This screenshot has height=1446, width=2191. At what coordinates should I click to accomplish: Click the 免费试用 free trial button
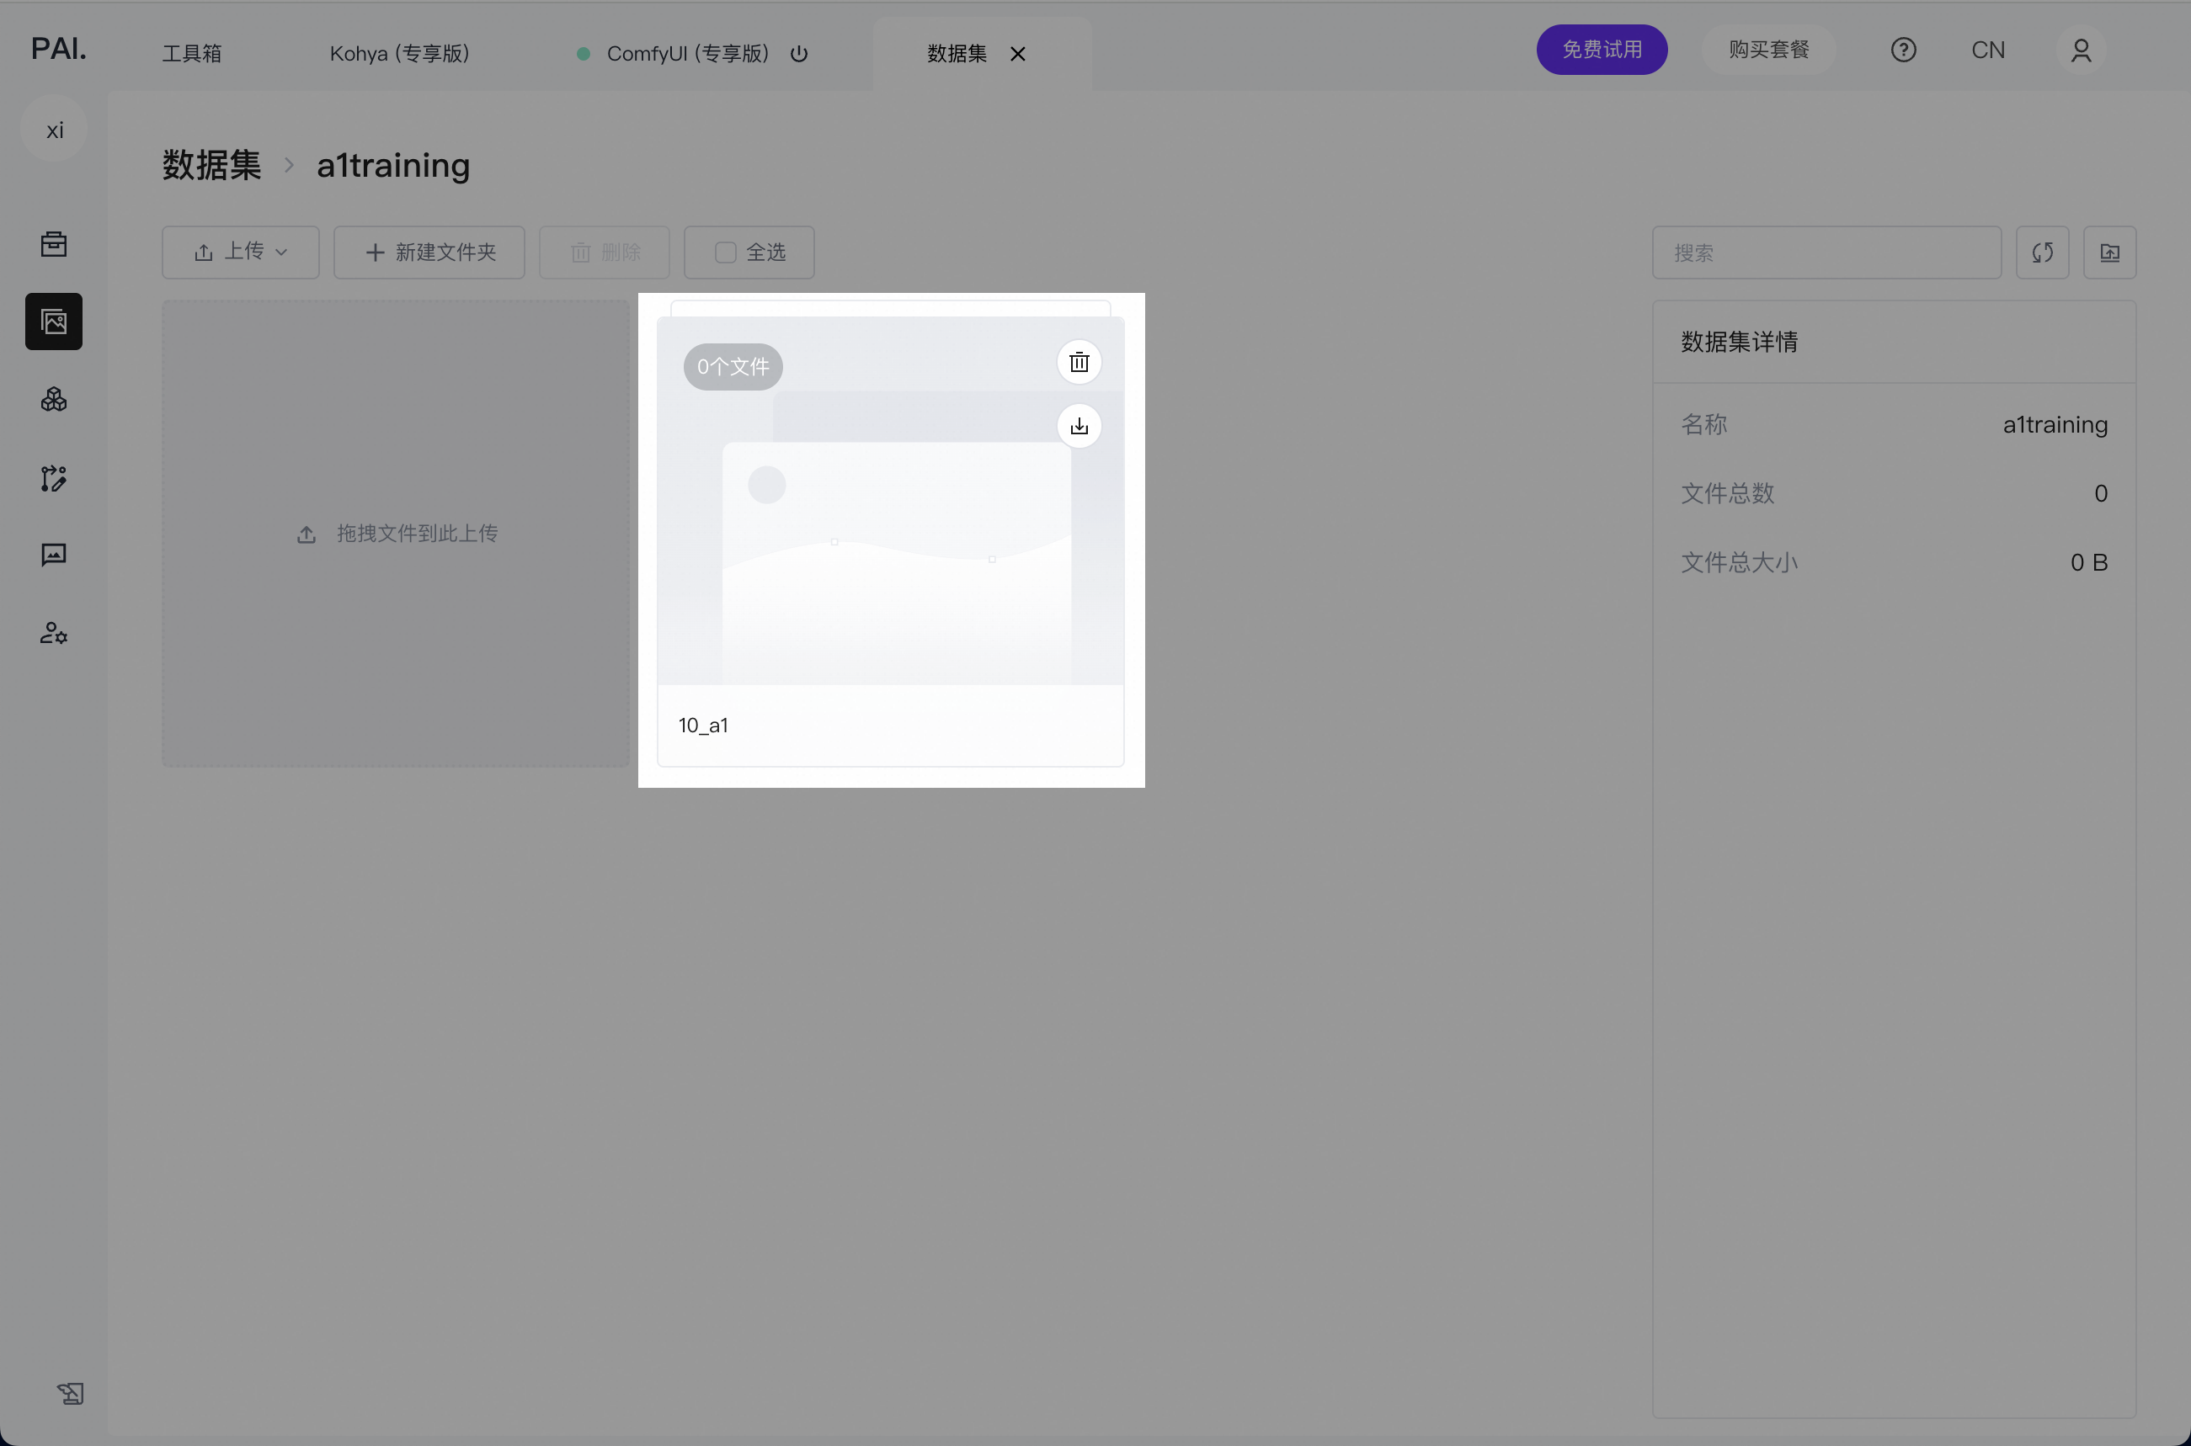[1601, 50]
